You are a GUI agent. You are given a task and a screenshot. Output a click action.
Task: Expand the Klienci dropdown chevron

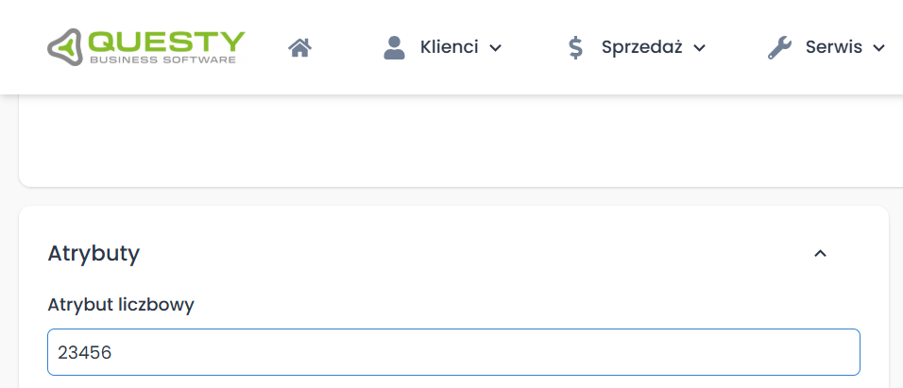click(x=495, y=48)
